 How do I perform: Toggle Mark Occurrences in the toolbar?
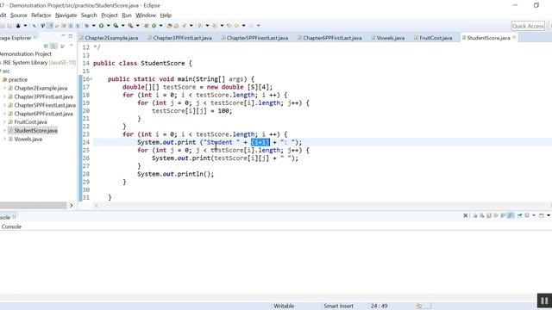click(x=50, y=26)
